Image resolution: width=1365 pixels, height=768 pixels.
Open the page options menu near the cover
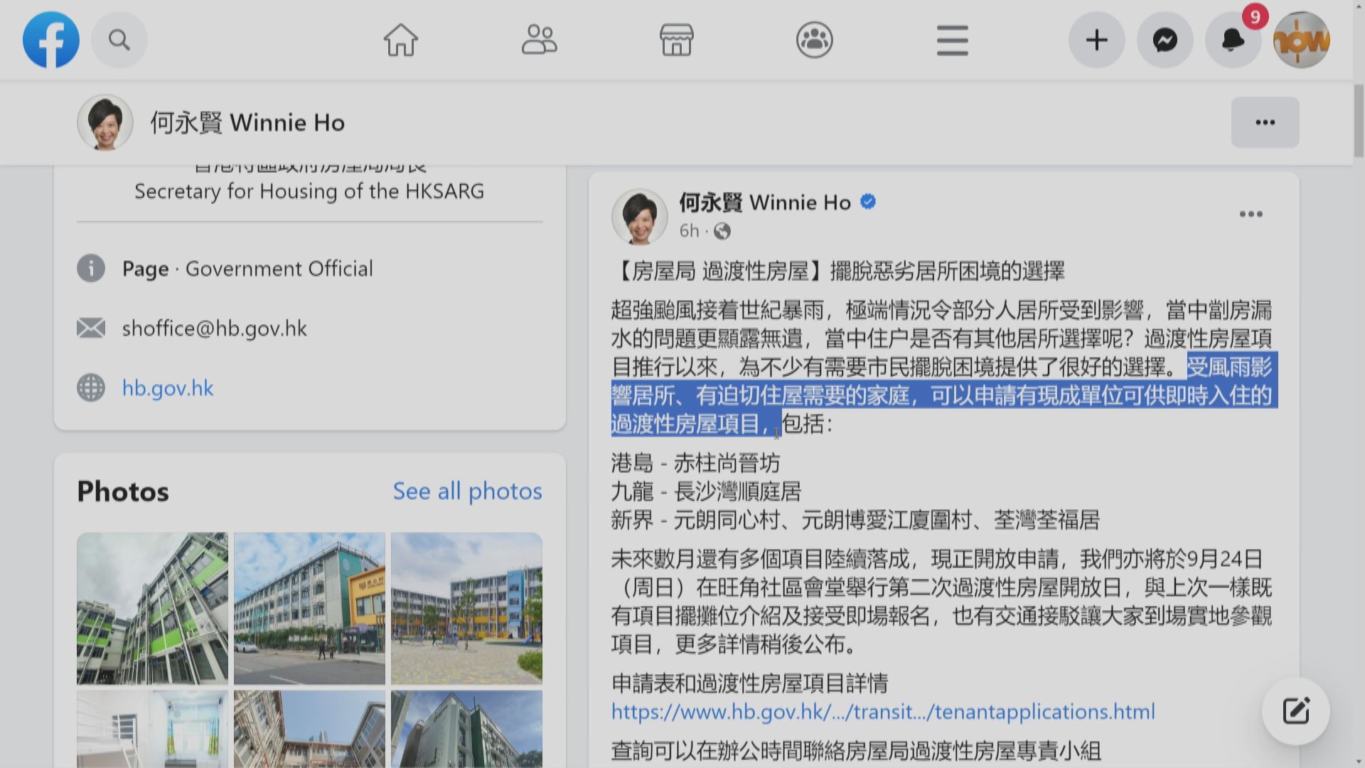pyautogui.click(x=1265, y=122)
